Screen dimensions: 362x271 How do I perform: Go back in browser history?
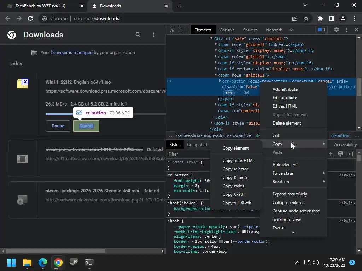[x=8, y=18]
